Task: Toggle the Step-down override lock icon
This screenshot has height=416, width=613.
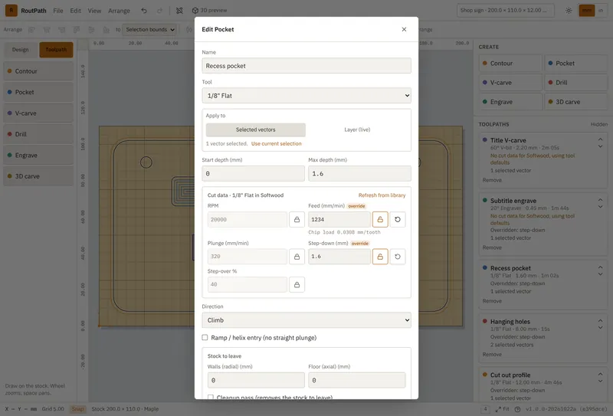Action: pos(380,257)
